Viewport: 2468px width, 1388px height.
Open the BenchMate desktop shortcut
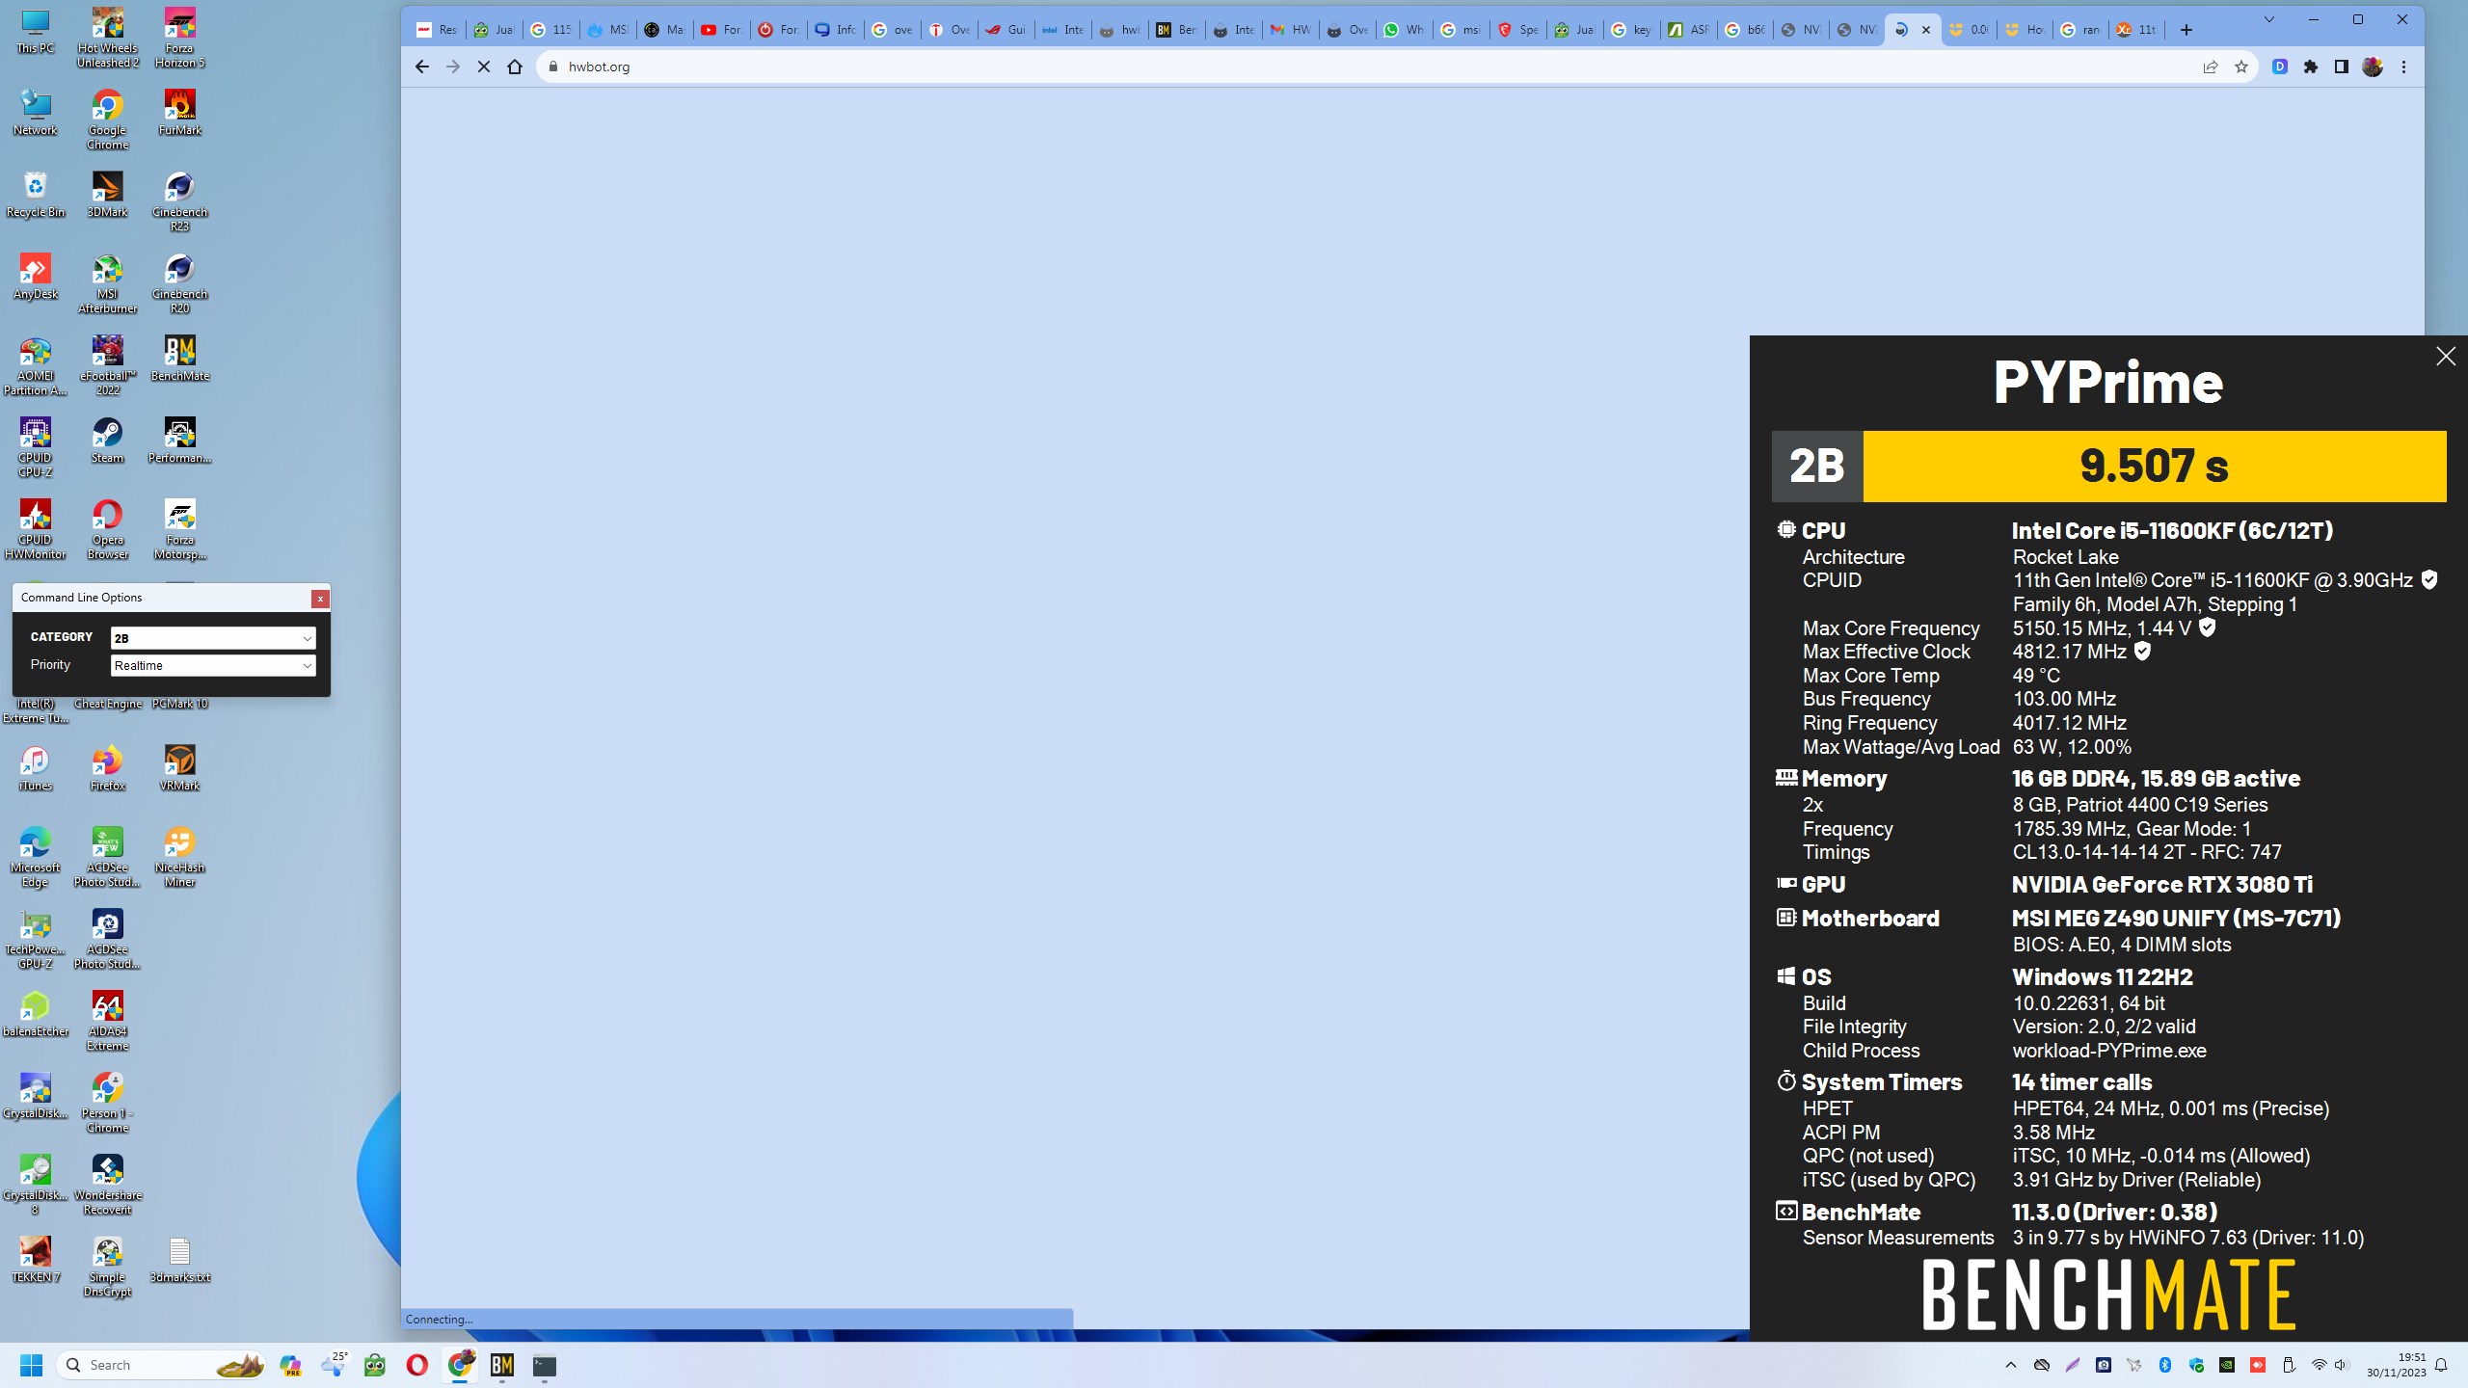pos(180,359)
